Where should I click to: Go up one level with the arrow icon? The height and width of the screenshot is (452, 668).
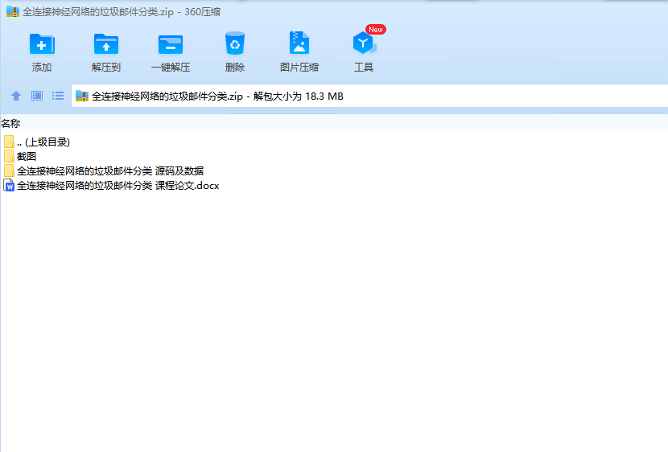tap(16, 97)
